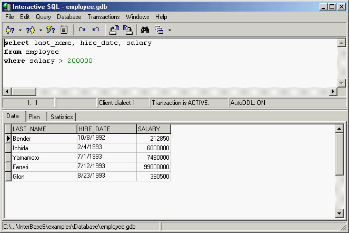Screen dimensions: 349x233
Task: Click the notepad document toolbar icon
Action: pyautogui.click(x=64, y=30)
